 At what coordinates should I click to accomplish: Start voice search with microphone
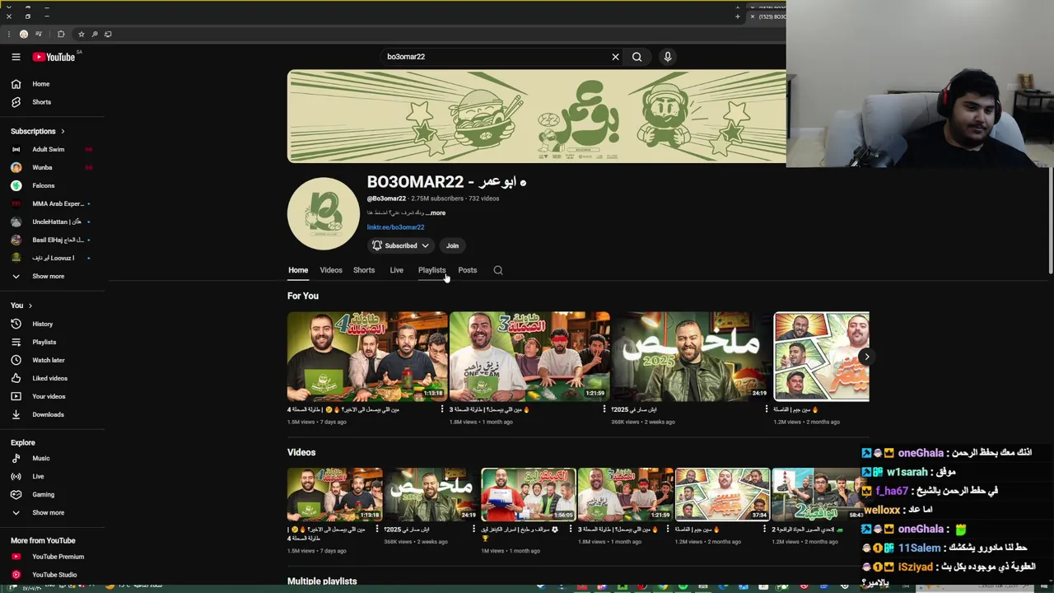pos(668,57)
